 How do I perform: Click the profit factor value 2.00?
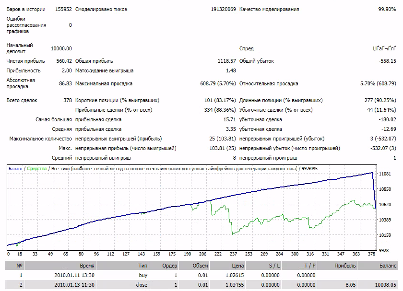(x=67, y=70)
